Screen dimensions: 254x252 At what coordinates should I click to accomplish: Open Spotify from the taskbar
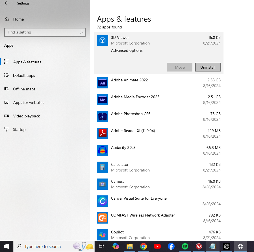click(185, 246)
